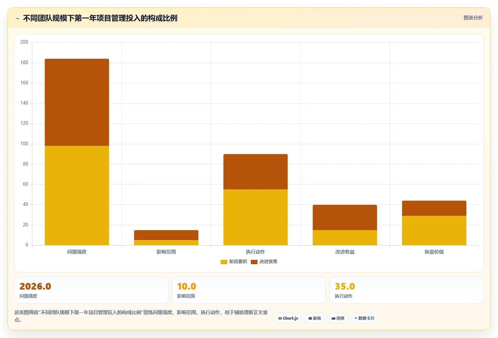
Task: Click the yellow segment of 复盘价值 bar
Action: click(434, 230)
